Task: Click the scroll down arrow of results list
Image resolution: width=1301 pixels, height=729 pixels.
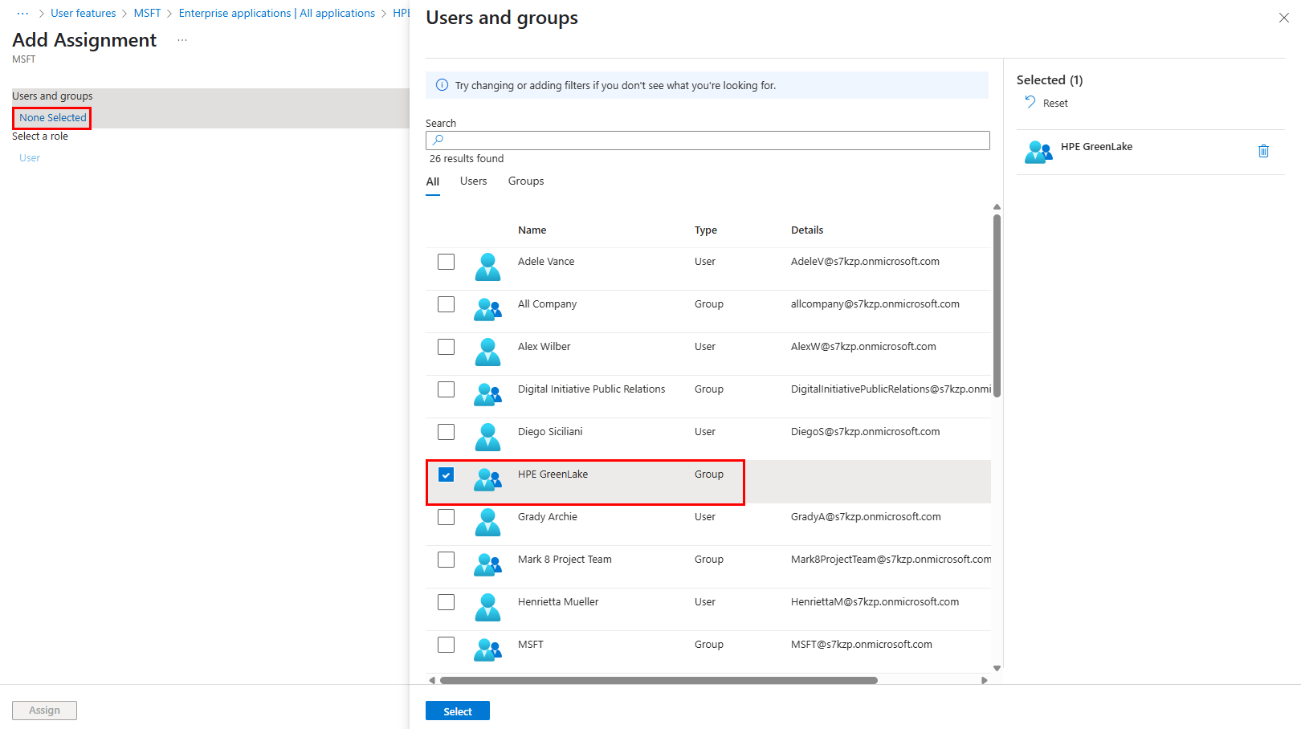Action: point(997,668)
